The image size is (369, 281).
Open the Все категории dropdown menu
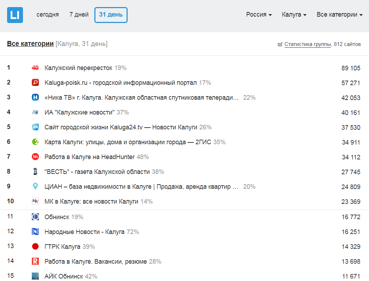pyautogui.click(x=339, y=15)
